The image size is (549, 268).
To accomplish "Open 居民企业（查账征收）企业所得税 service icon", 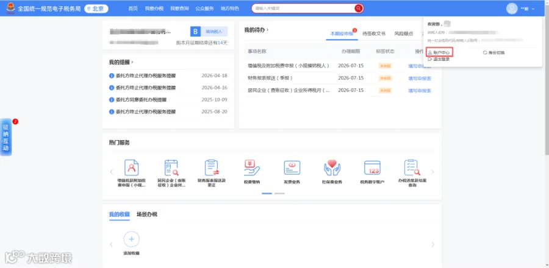I will coord(171,167).
